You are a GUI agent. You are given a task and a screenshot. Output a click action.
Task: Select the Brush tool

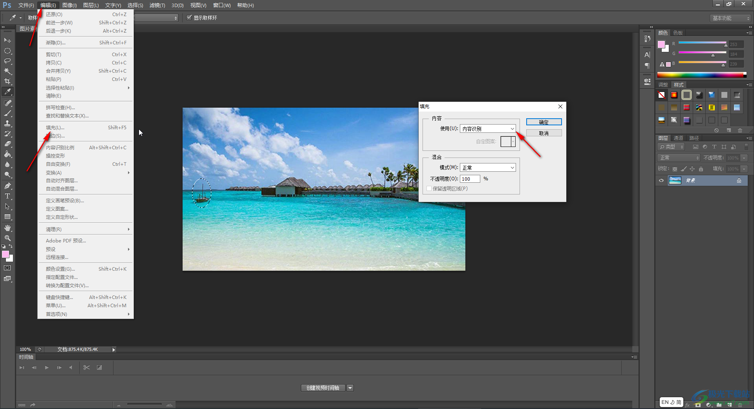click(x=7, y=113)
